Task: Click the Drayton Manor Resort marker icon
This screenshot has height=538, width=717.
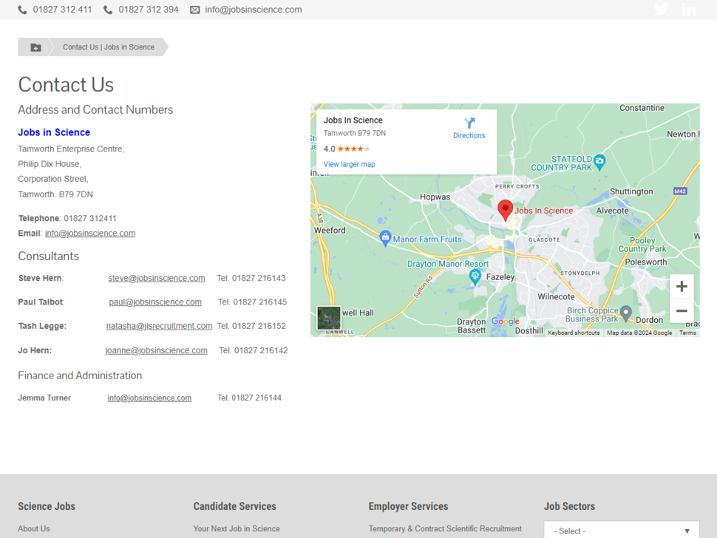Action: (475, 276)
